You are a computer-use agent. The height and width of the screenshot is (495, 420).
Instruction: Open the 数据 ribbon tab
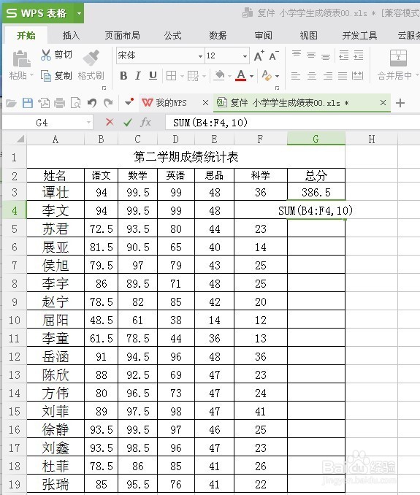[218, 35]
